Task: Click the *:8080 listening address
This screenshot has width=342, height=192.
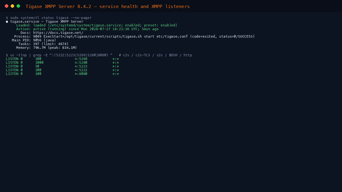Action: pyautogui.click(x=81, y=74)
